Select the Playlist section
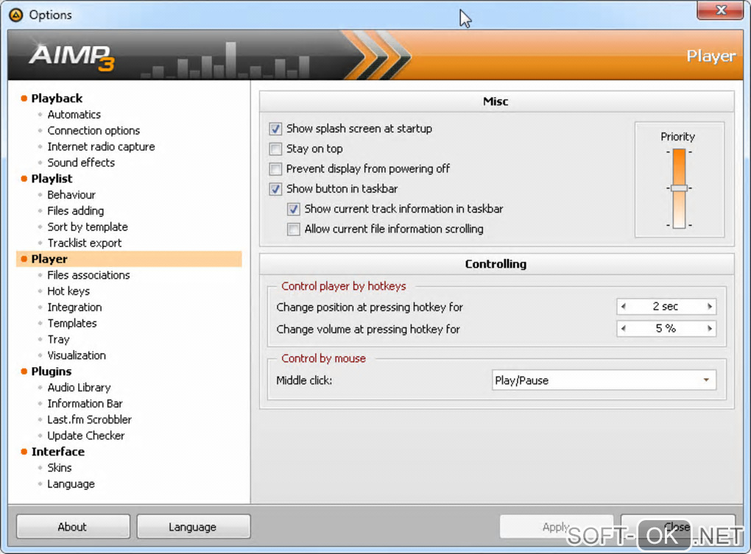This screenshot has height=554, width=751. click(52, 179)
